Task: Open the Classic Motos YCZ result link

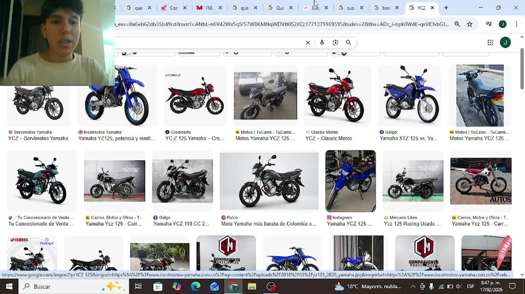Action: tap(329, 138)
